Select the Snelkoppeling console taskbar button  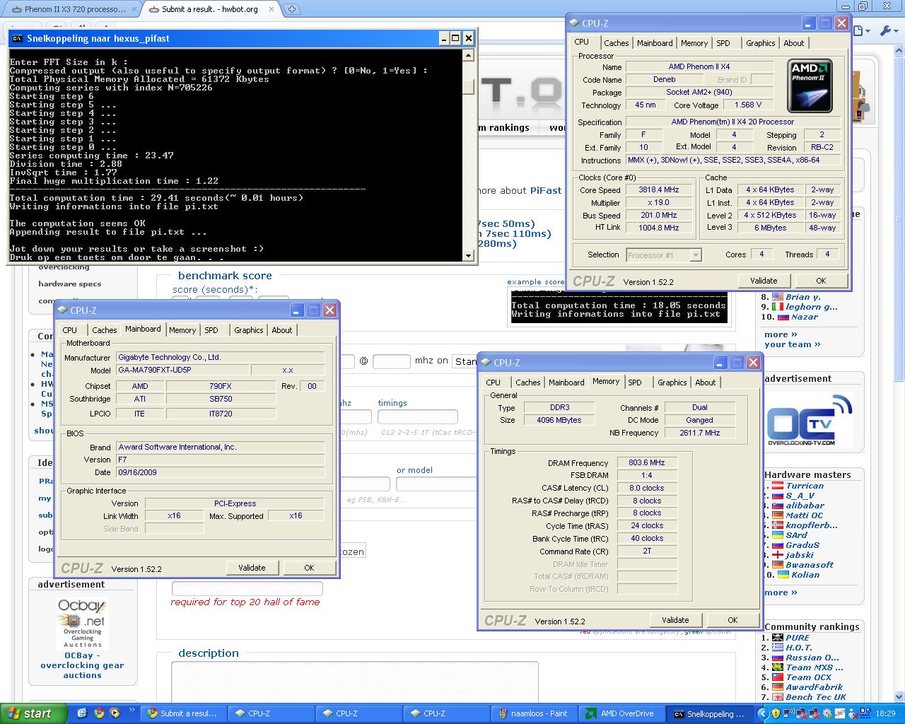pos(708,713)
